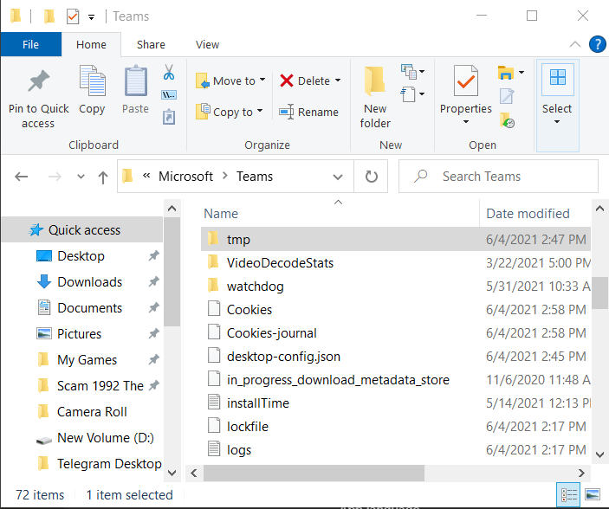Switch to the Share tab
This screenshot has height=509, width=609.
[151, 45]
